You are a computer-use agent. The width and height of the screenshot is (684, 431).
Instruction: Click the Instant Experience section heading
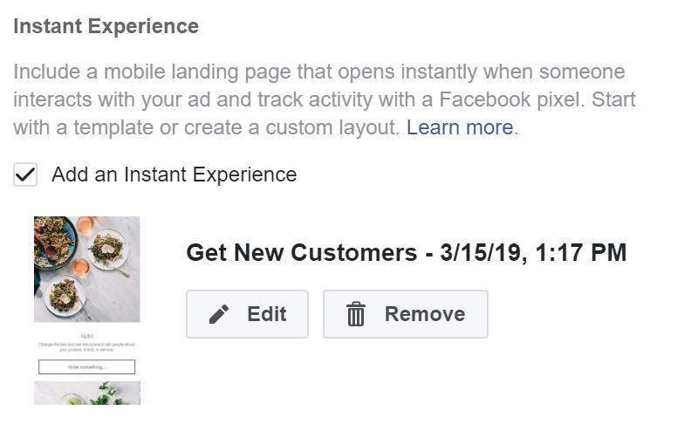pyautogui.click(x=106, y=26)
